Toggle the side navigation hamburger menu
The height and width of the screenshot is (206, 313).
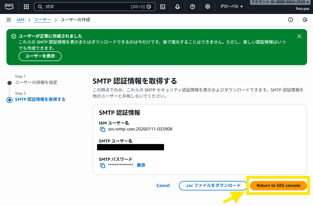pyautogui.click(x=9, y=20)
